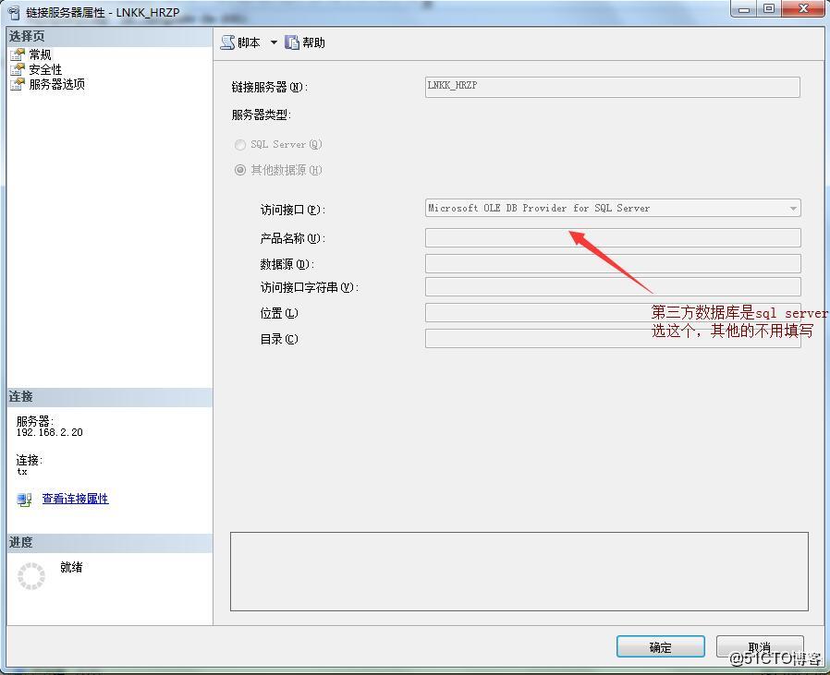Select 服务器选项 page in list
The image size is (830, 675).
point(57,84)
